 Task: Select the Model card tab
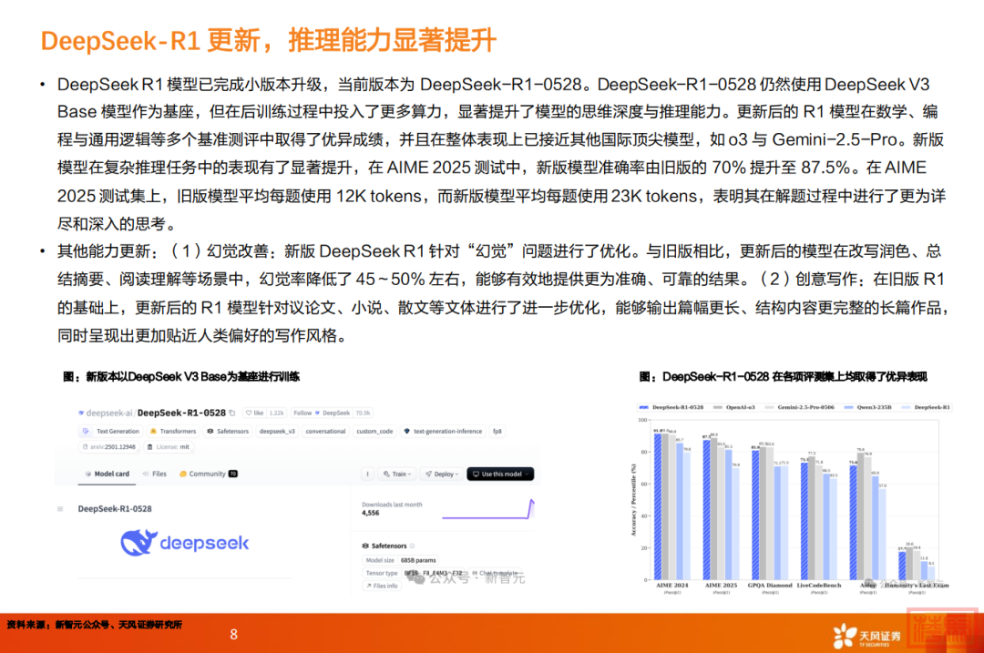click(x=108, y=474)
